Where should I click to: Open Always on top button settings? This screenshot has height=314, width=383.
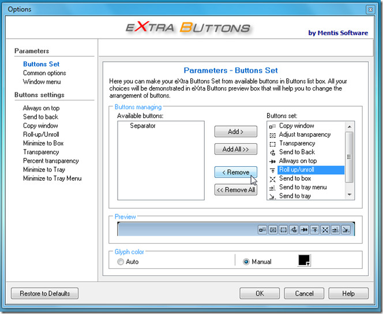(x=42, y=108)
